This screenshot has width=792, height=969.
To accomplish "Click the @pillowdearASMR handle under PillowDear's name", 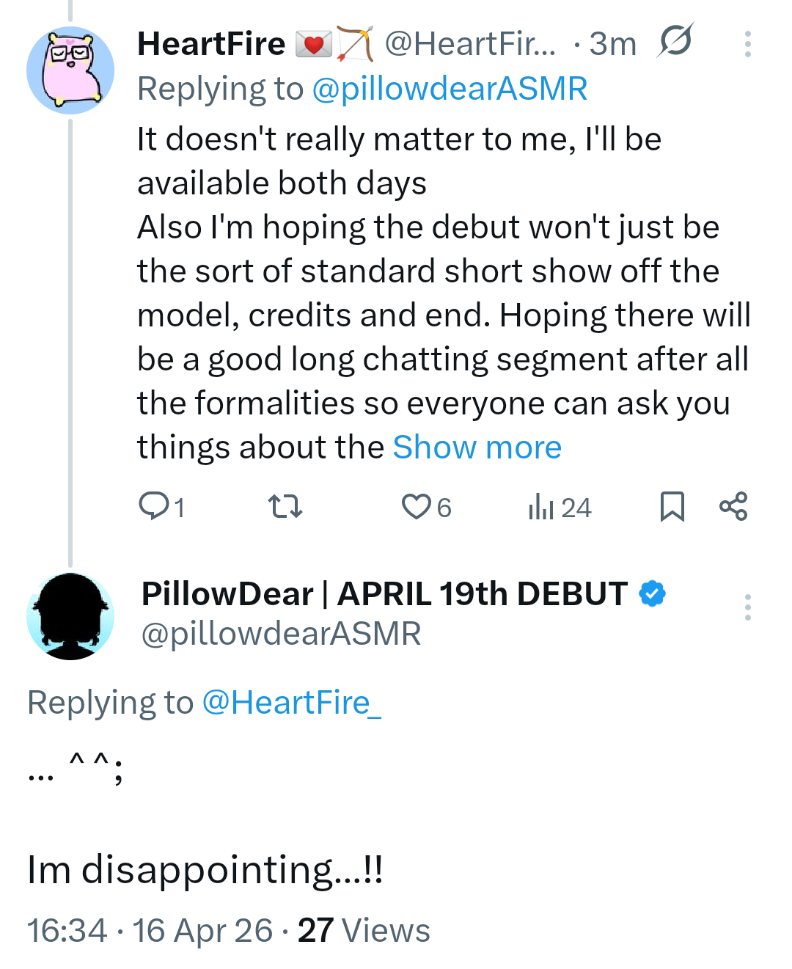I will (x=281, y=634).
